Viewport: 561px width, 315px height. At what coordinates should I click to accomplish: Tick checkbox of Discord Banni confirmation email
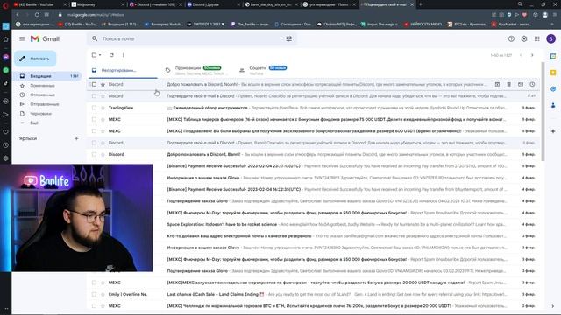click(94, 143)
